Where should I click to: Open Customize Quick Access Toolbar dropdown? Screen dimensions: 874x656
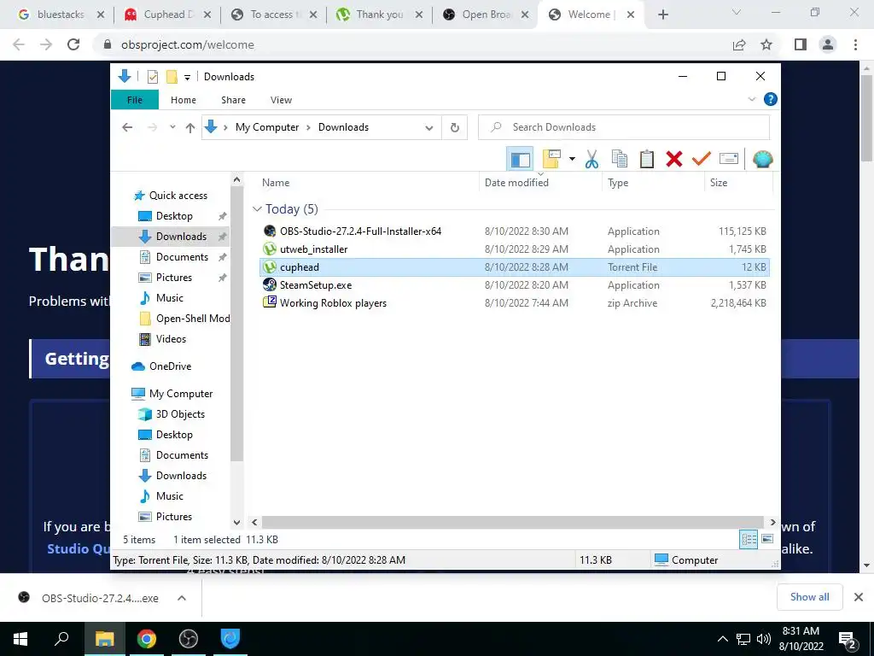(187, 77)
